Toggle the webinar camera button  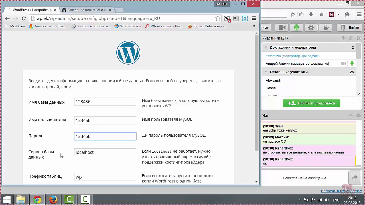coord(282,27)
